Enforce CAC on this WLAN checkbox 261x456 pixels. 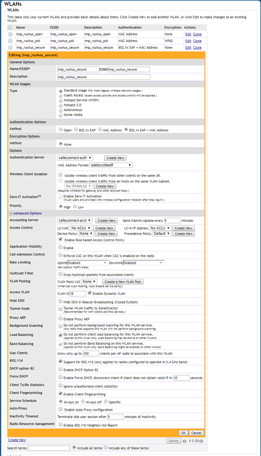tap(61, 255)
